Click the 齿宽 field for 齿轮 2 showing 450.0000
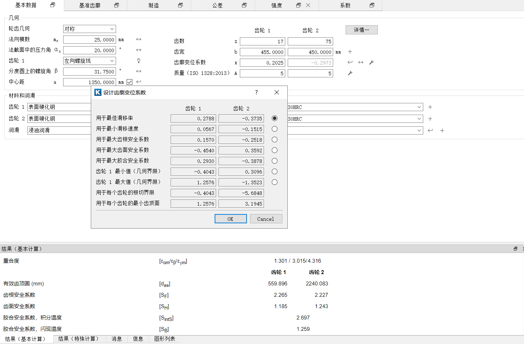 pyautogui.click(x=310, y=52)
